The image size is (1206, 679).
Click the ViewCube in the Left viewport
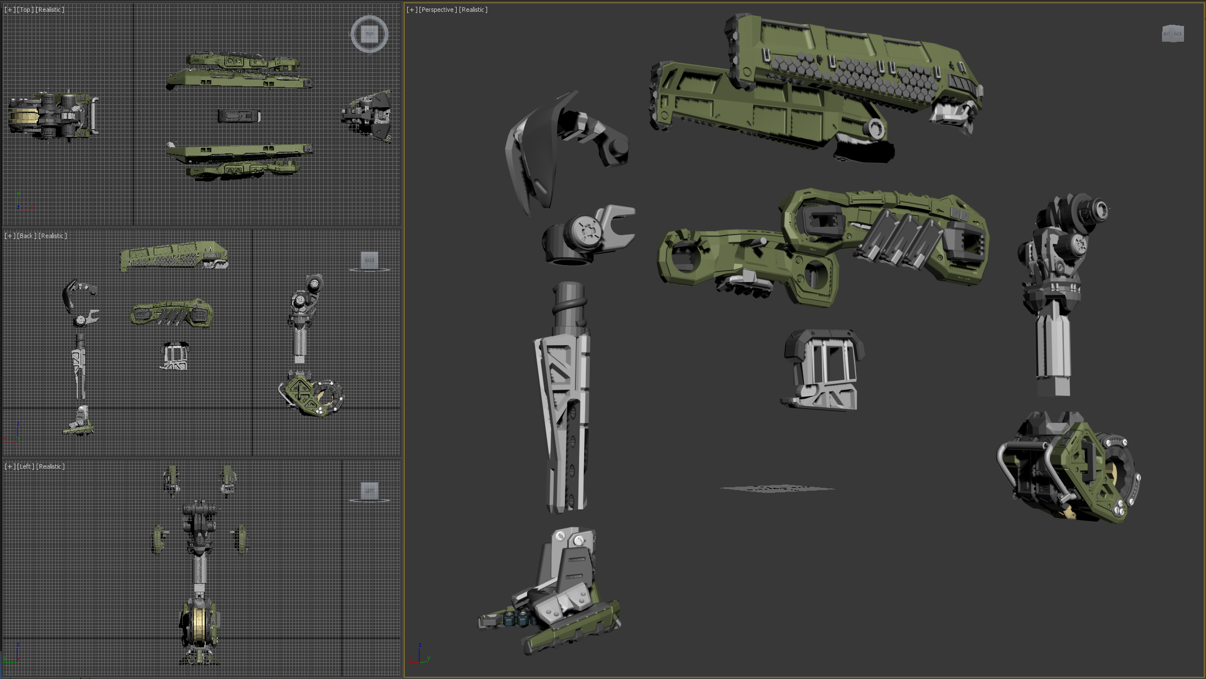(369, 490)
